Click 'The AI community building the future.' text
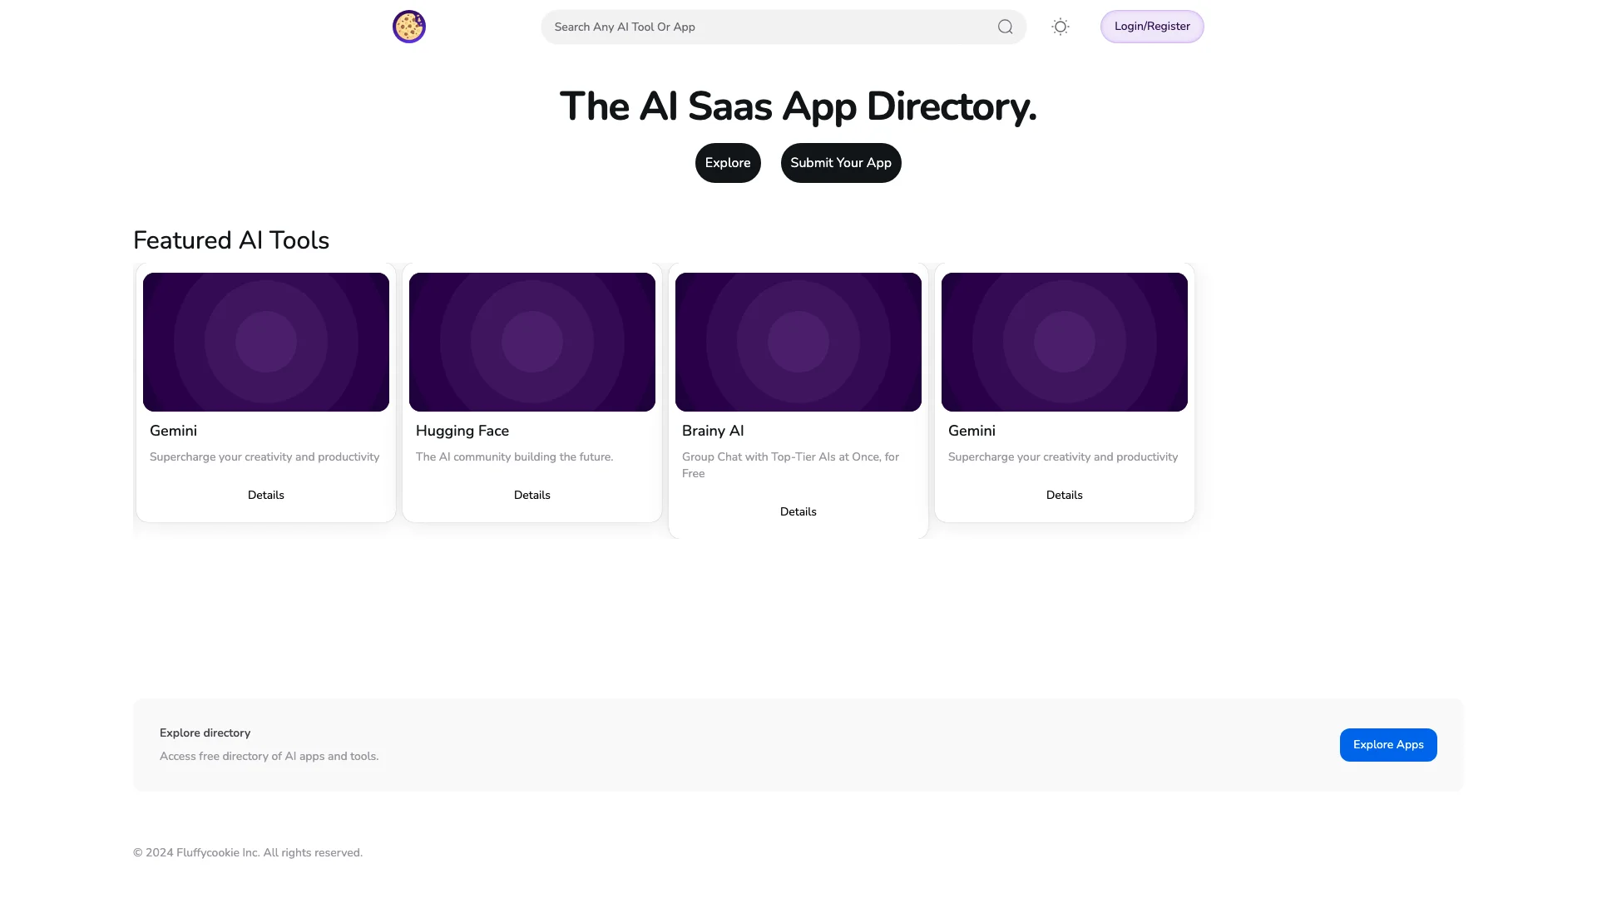Image resolution: width=1597 pixels, height=898 pixels. tap(514, 456)
